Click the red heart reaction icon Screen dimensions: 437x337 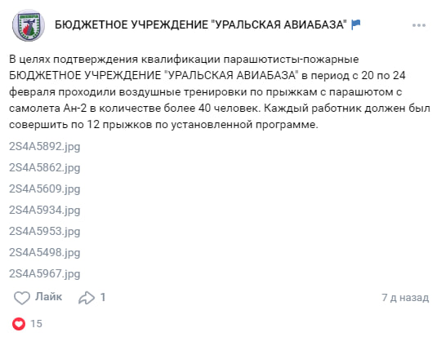(19, 324)
